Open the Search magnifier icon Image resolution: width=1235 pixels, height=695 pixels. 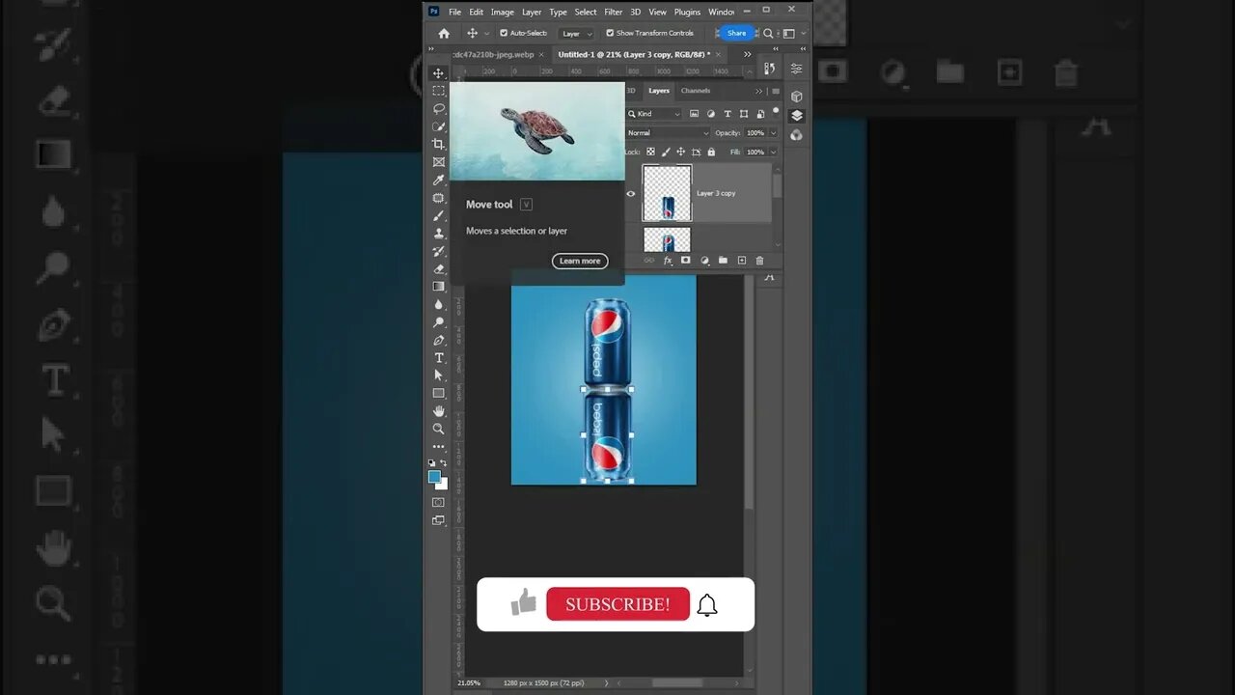tap(768, 33)
